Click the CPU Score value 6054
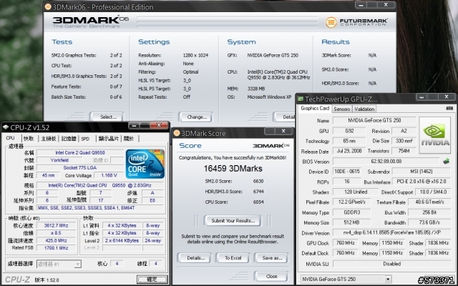This screenshot has width=458, height=286. [258, 202]
